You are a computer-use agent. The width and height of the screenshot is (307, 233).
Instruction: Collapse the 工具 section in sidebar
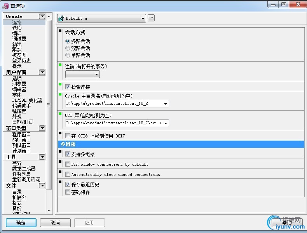(42, 157)
